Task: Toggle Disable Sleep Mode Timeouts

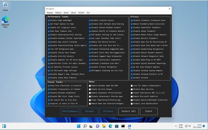Action: (x=49, y=78)
